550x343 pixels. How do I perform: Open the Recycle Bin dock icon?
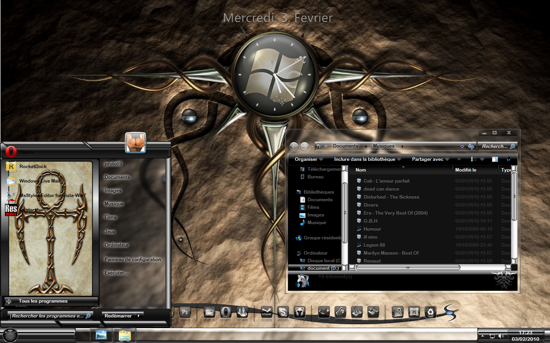[x=430, y=312]
